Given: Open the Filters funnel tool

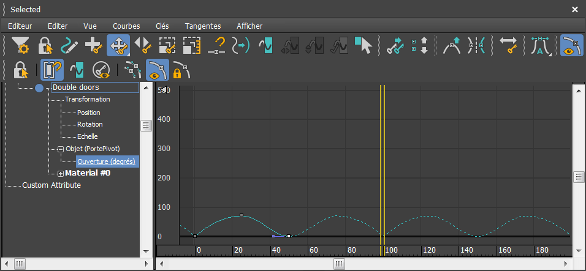Looking at the screenshot, I should pos(20,45).
